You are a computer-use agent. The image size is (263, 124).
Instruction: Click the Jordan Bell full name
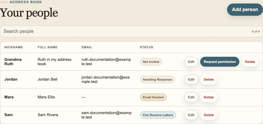click(x=47, y=79)
